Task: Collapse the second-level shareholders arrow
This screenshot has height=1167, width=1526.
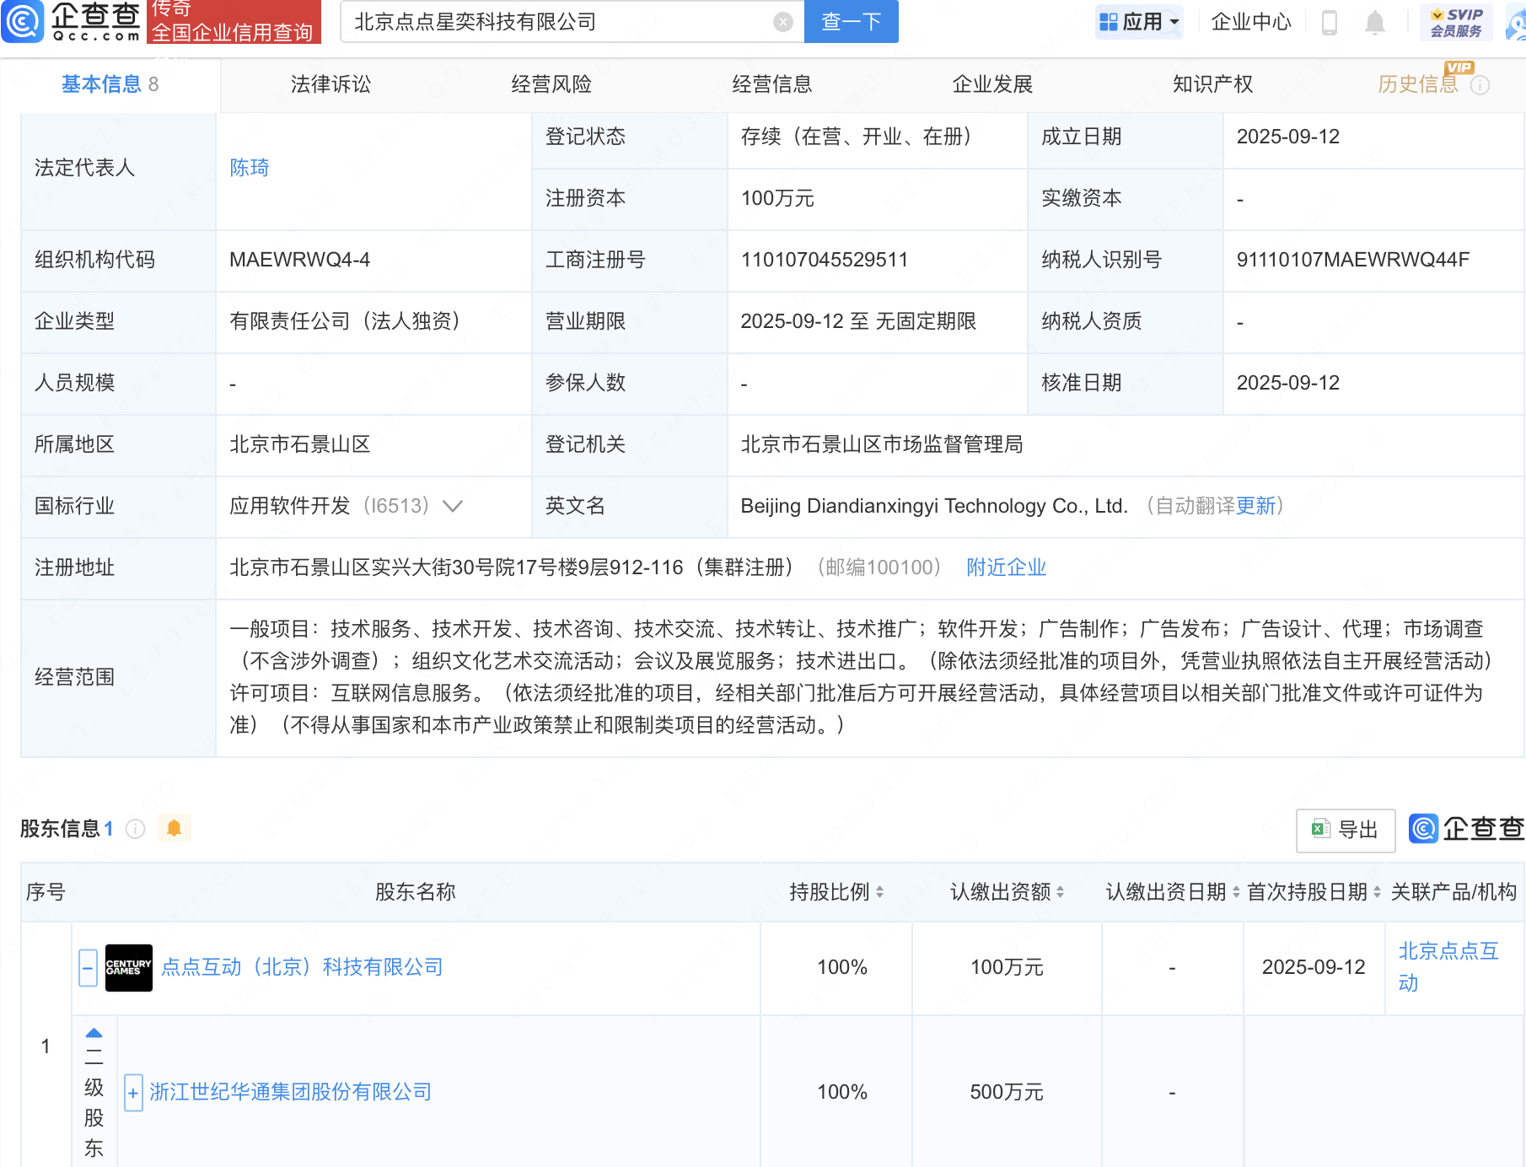Action: coord(94,1034)
